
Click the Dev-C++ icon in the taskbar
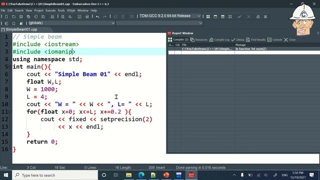191,175
